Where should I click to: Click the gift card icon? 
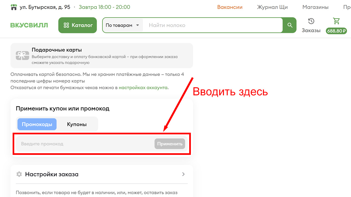(x=22, y=56)
